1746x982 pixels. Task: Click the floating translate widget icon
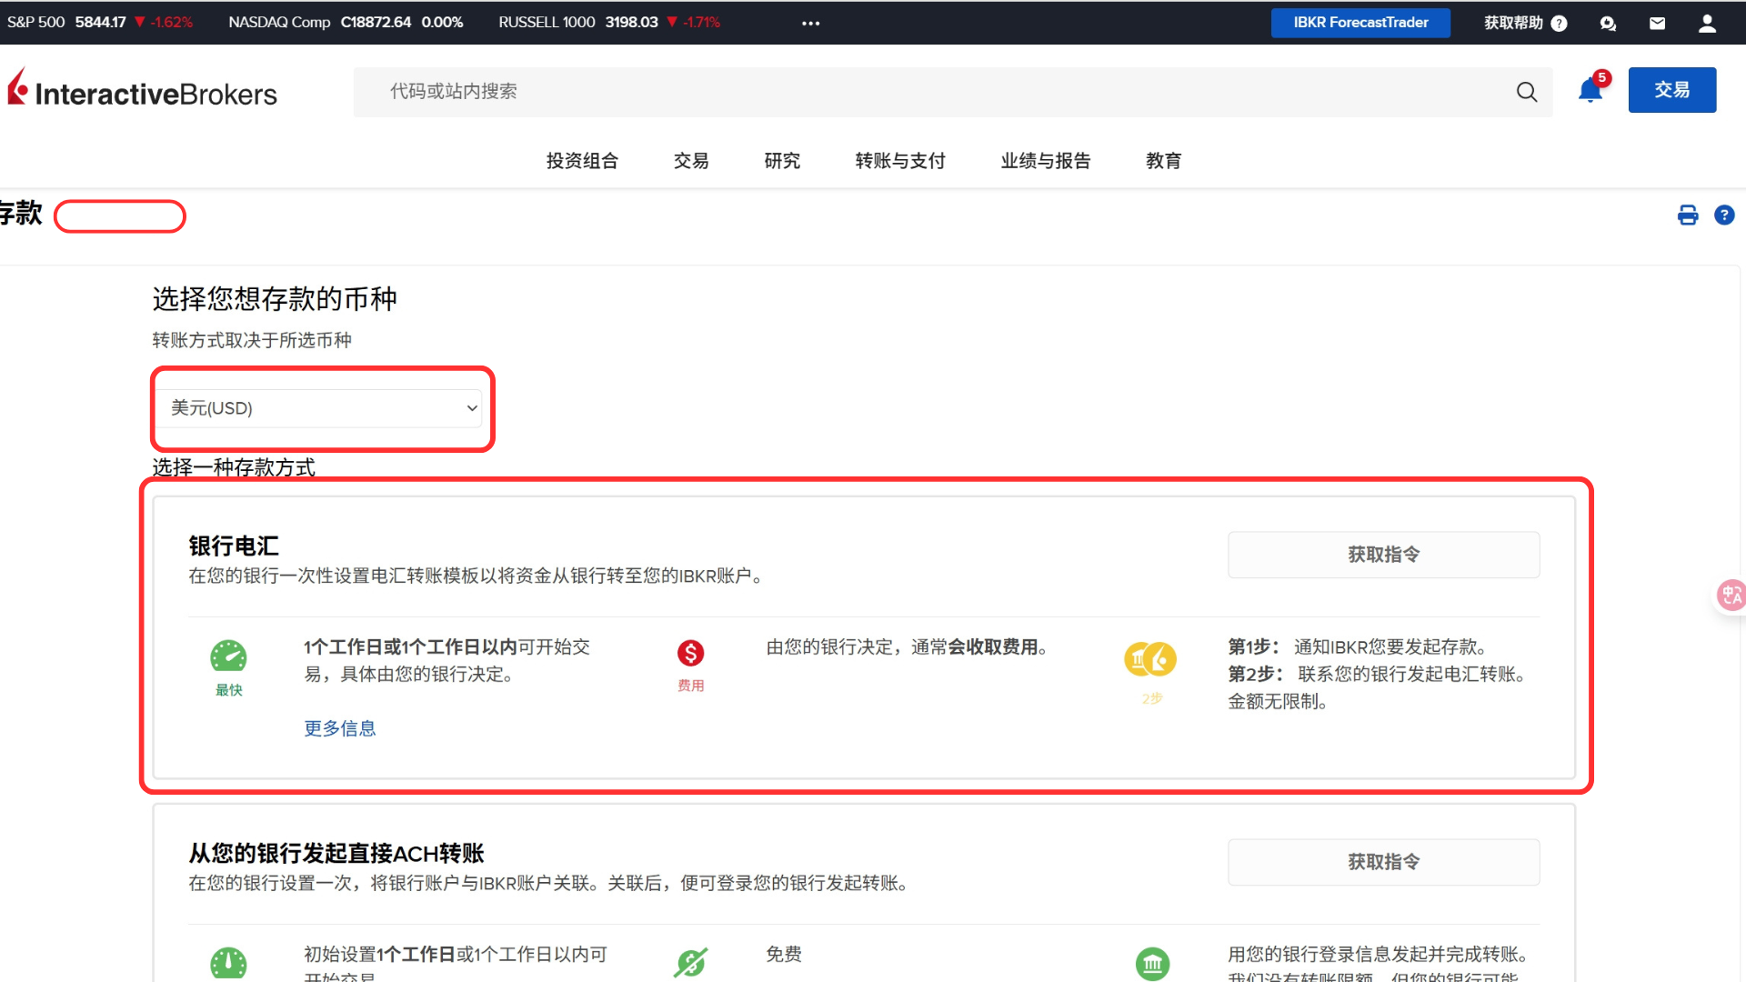(1731, 595)
